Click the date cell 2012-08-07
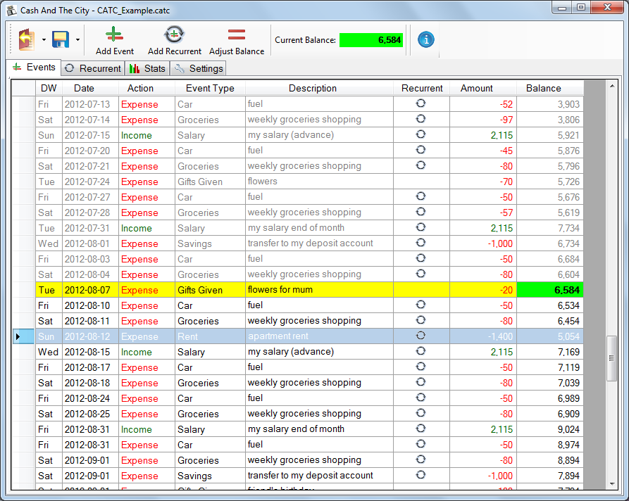Viewport: 629px width, 501px height. (90, 290)
